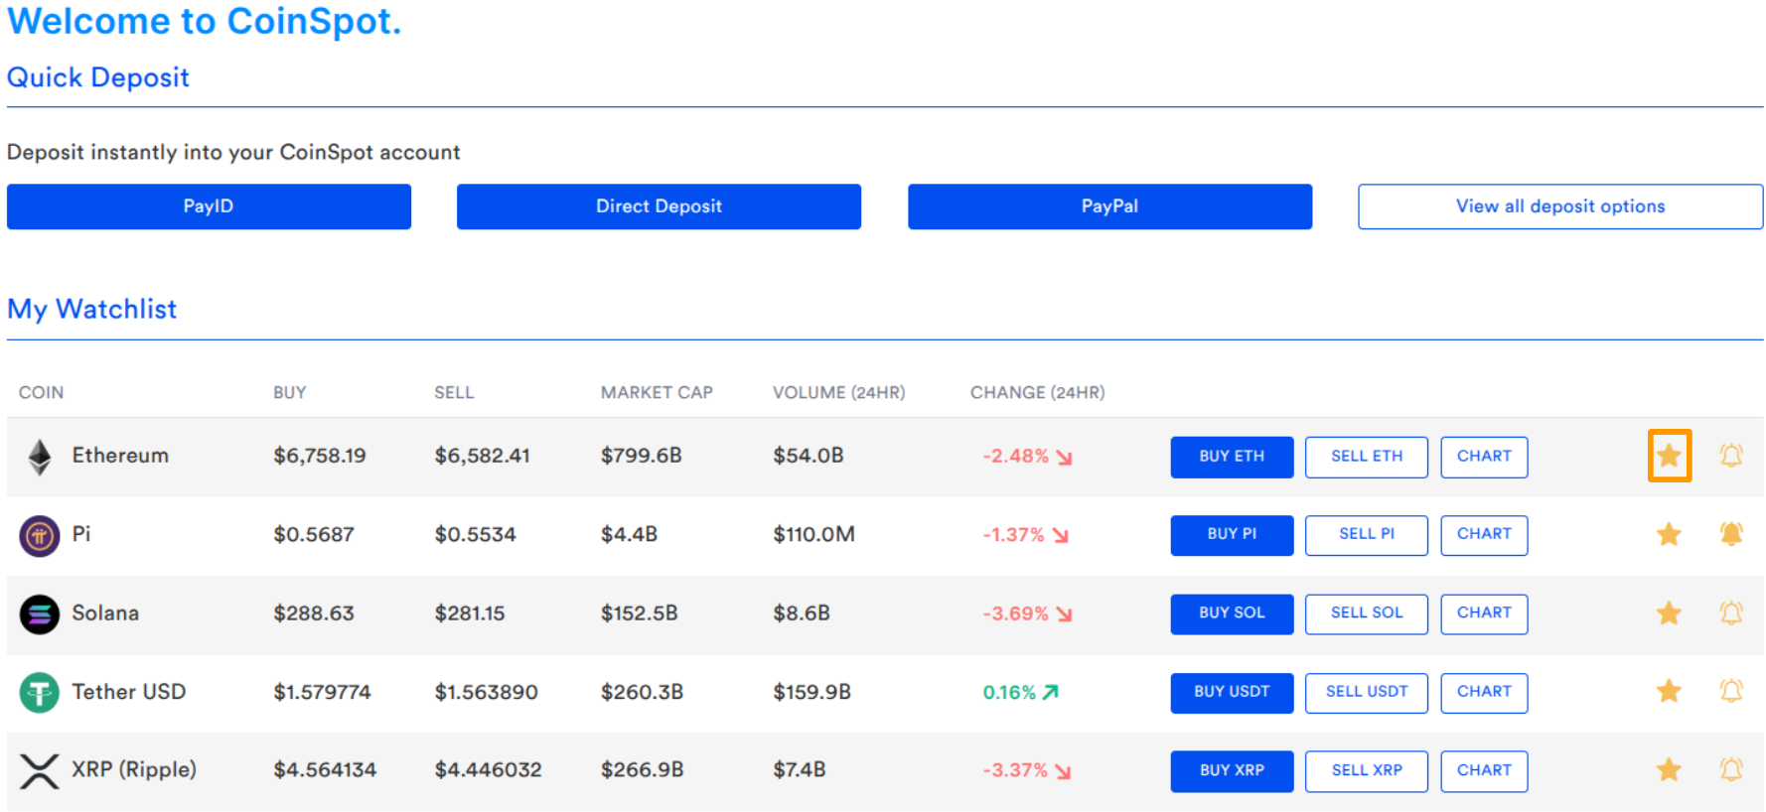Choose Direct Deposit
The height and width of the screenshot is (812, 1766).
[659, 206]
